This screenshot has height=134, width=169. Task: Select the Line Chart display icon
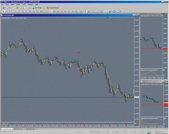(x=89, y=11)
